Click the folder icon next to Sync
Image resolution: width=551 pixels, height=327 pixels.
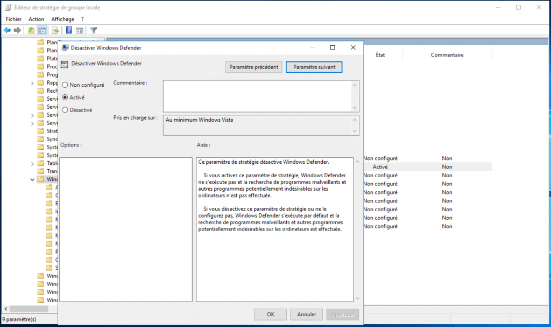click(41, 139)
